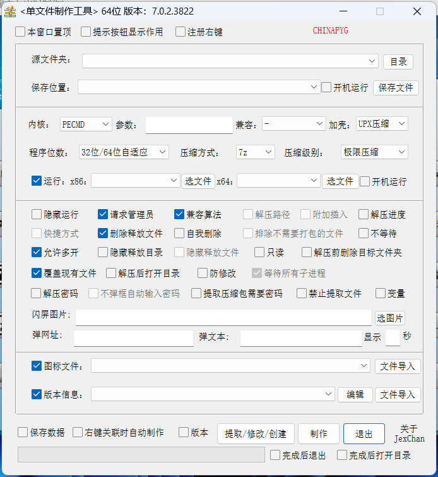Click the 编辑 button for version info
This screenshot has height=477, width=438.
tap(355, 395)
